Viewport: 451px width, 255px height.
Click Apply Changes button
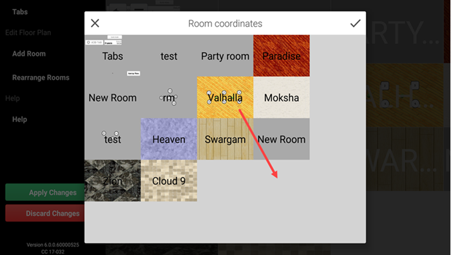[x=45, y=193]
